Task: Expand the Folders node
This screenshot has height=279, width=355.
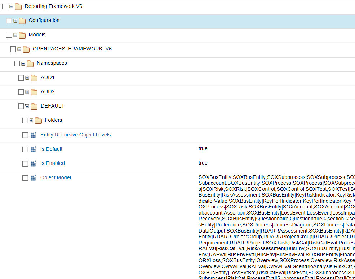Action: tap(31, 121)
